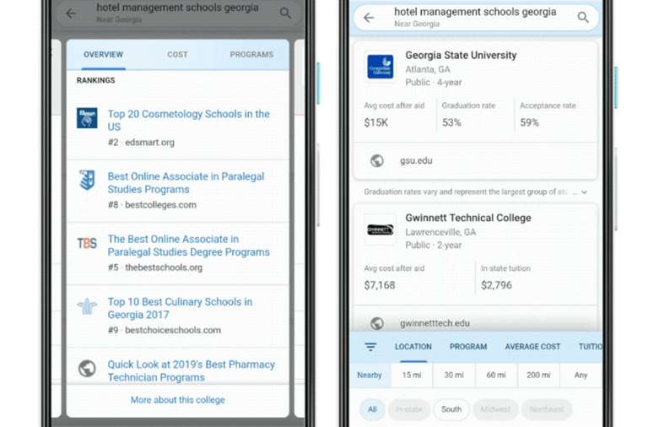Switch to the PROGRAMS tab

251,55
